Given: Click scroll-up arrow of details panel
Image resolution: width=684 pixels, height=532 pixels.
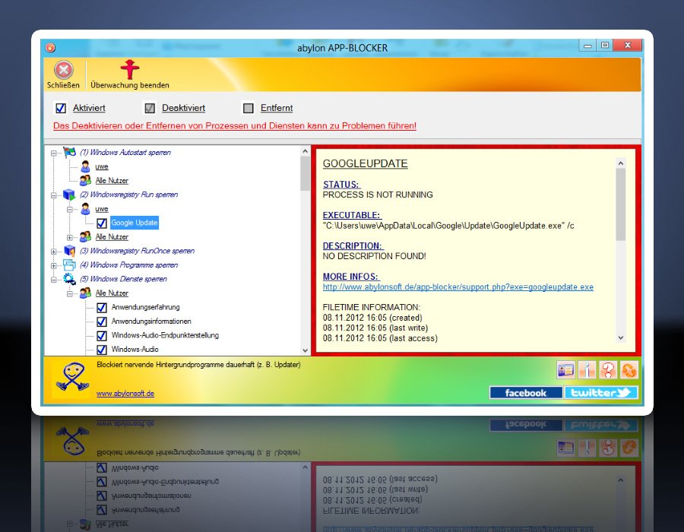Looking at the screenshot, I should [x=621, y=163].
